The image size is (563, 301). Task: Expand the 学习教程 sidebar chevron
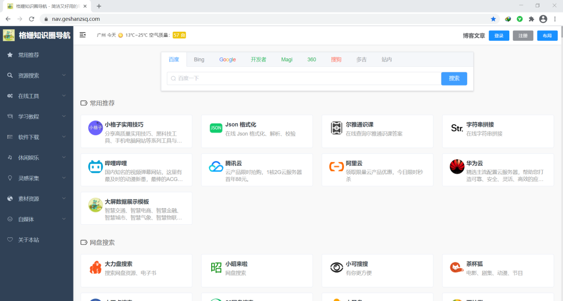(64, 116)
